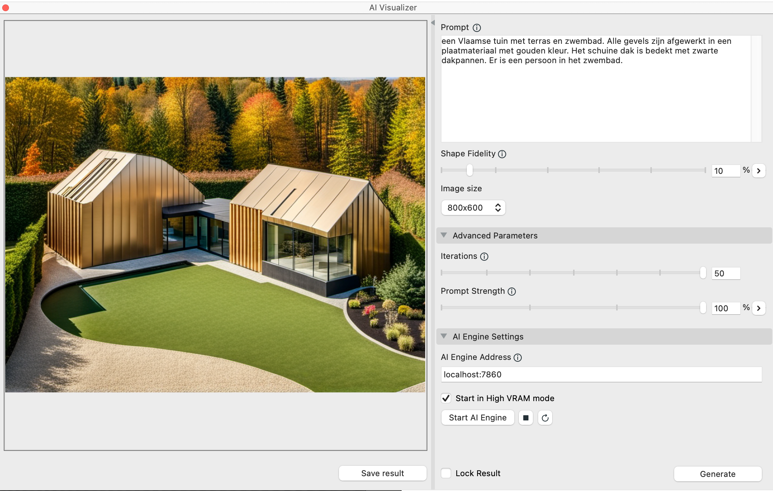Click the AI Engine Address info icon
The width and height of the screenshot is (773, 491).
(518, 358)
